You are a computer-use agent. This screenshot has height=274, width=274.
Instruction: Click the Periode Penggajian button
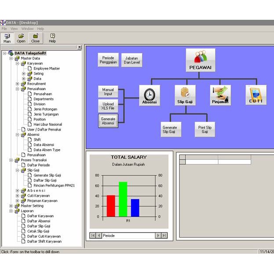coord(108,60)
